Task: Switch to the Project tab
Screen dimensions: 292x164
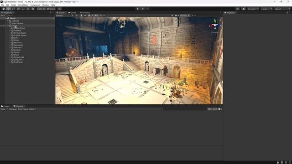Action: click(5, 106)
